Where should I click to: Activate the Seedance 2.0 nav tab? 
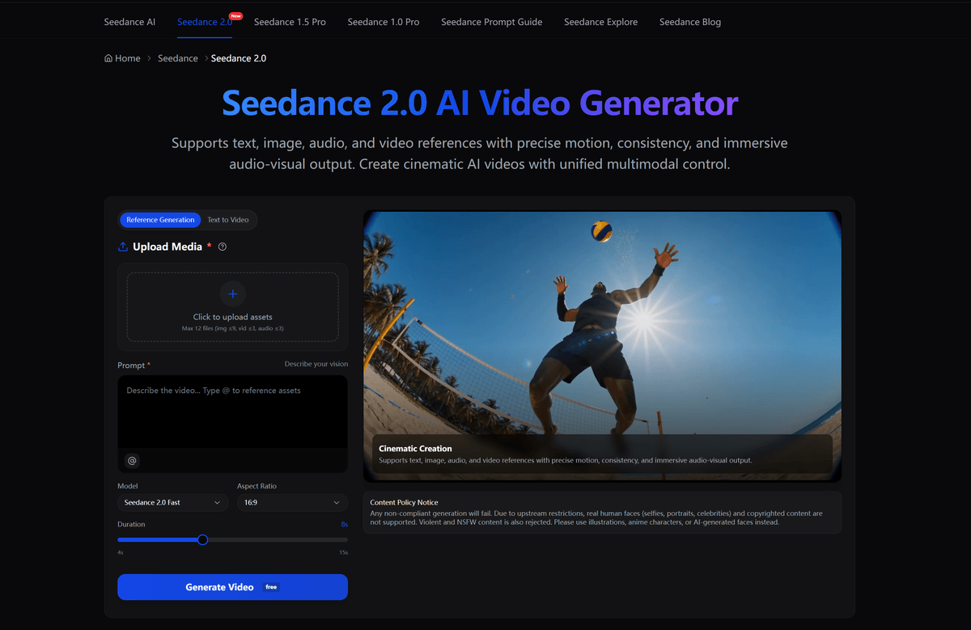click(204, 22)
